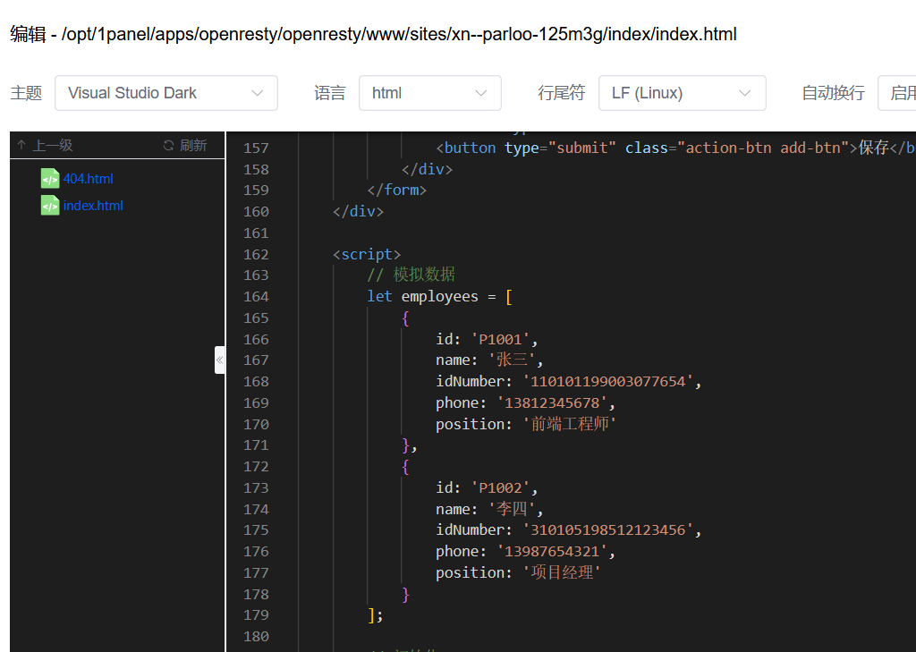Click the up arrow icon beside 上一级
The image size is (916, 652).
coord(21,146)
